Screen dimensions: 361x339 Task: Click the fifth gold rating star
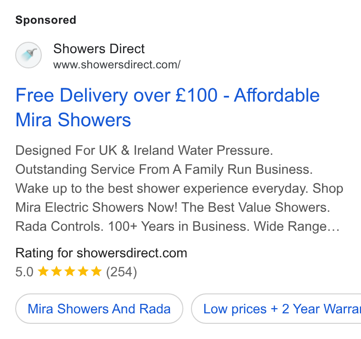tap(96, 271)
